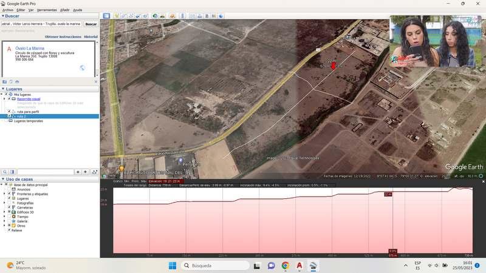Viewport: 486px width, 273px height.
Task: Select the Ruler tool in toolbar
Action: coord(183,16)
